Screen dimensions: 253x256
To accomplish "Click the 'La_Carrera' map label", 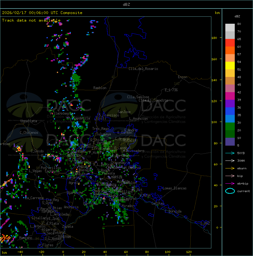I will tap(34, 198).
